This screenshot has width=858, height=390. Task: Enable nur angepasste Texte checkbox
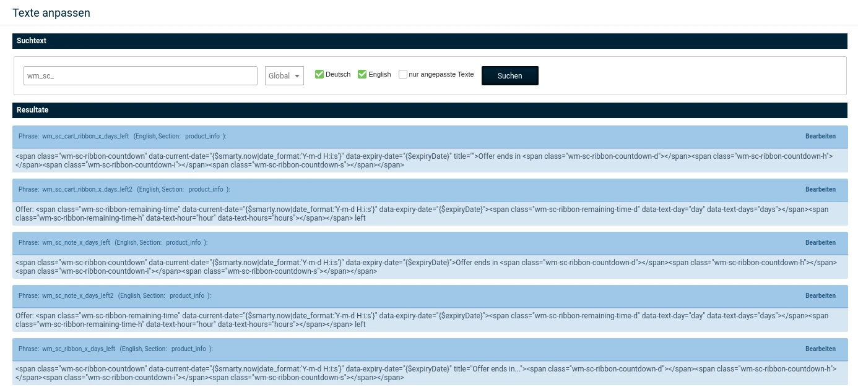pyautogui.click(x=403, y=74)
